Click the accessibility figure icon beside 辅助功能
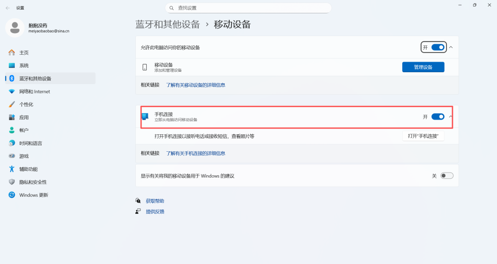This screenshot has width=497, height=264. point(12,169)
